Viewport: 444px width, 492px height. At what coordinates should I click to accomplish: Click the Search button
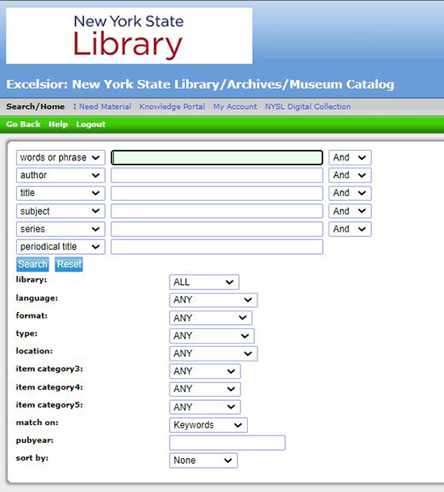click(32, 265)
